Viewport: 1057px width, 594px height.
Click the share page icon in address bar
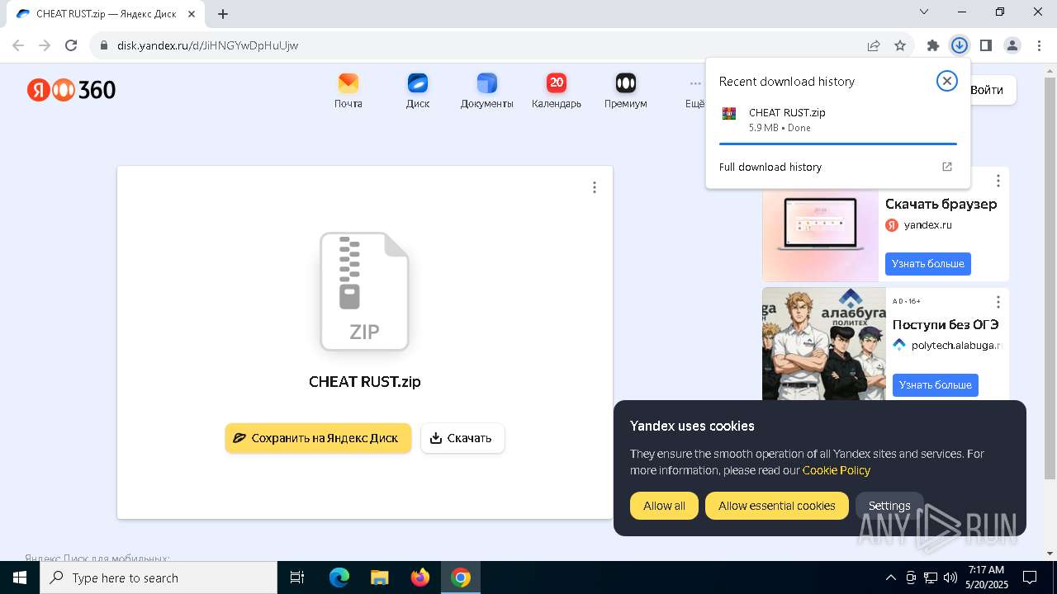(x=874, y=45)
